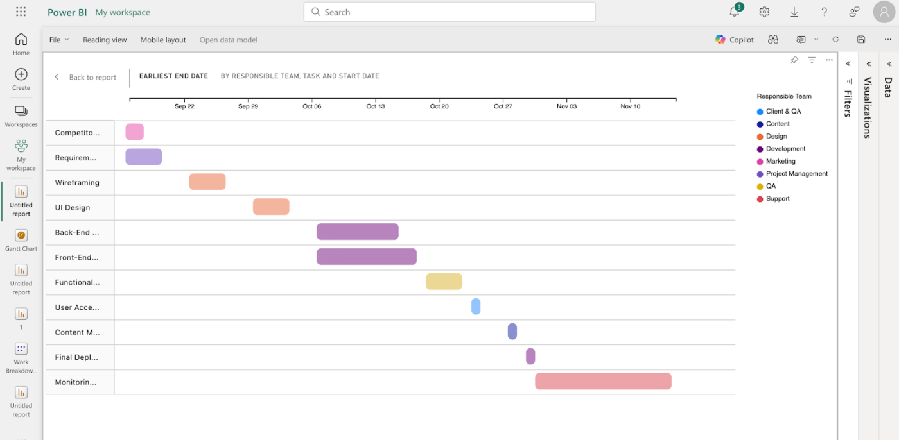The width and height of the screenshot is (899, 440).
Task: Select Marketing legend item
Action: (x=776, y=162)
